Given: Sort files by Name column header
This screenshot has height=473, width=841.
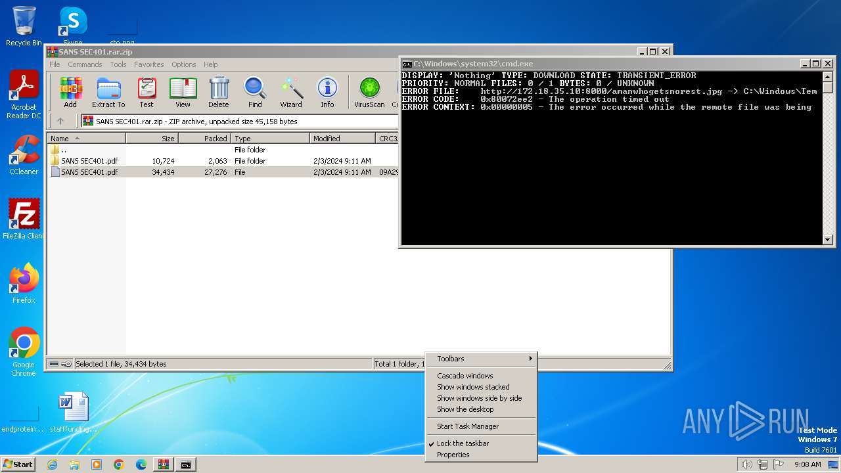Looking at the screenshot, I should pos(86,139).
